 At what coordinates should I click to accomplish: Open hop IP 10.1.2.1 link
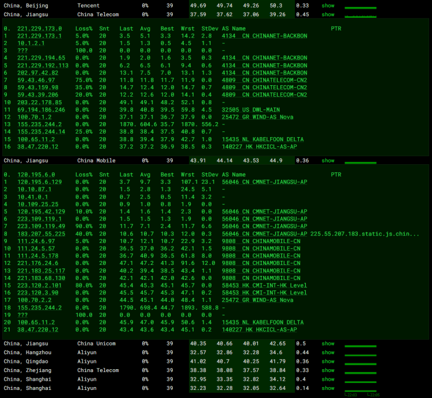click(31, 43)
